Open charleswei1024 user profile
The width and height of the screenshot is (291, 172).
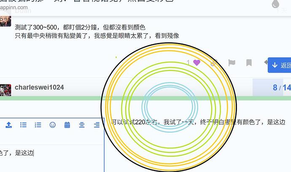[39, 87]
